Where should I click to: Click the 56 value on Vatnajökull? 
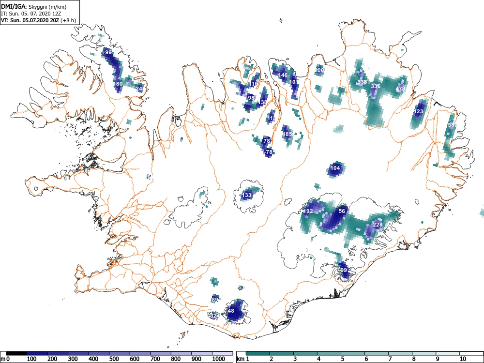tap(342, 211)
